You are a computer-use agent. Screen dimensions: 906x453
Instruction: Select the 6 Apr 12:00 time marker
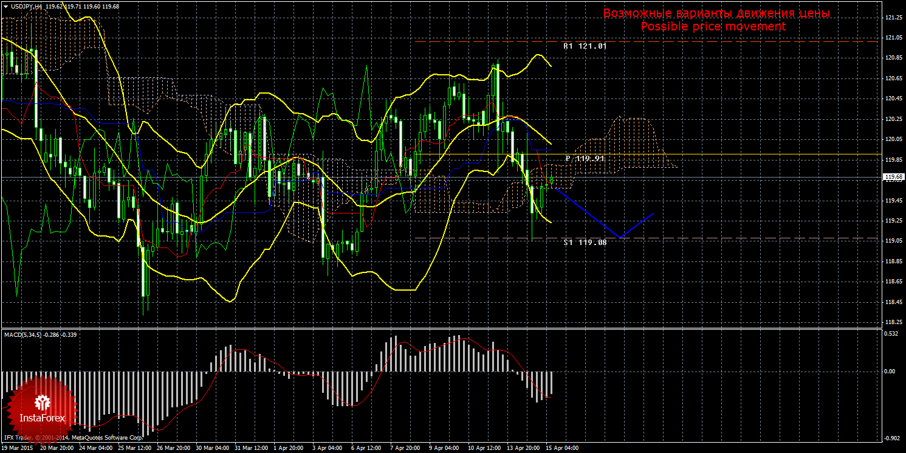[365, 448]
